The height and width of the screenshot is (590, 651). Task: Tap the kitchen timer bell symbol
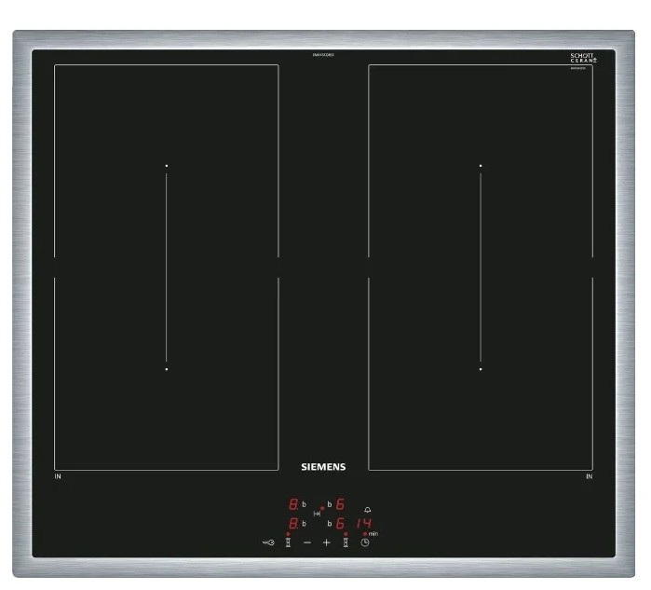click(368, 510)
